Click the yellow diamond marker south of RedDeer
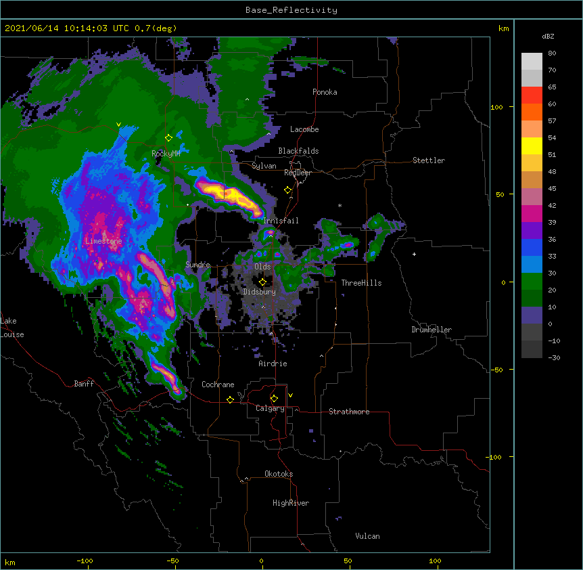The image size is (583, 570). coord(288,190)
